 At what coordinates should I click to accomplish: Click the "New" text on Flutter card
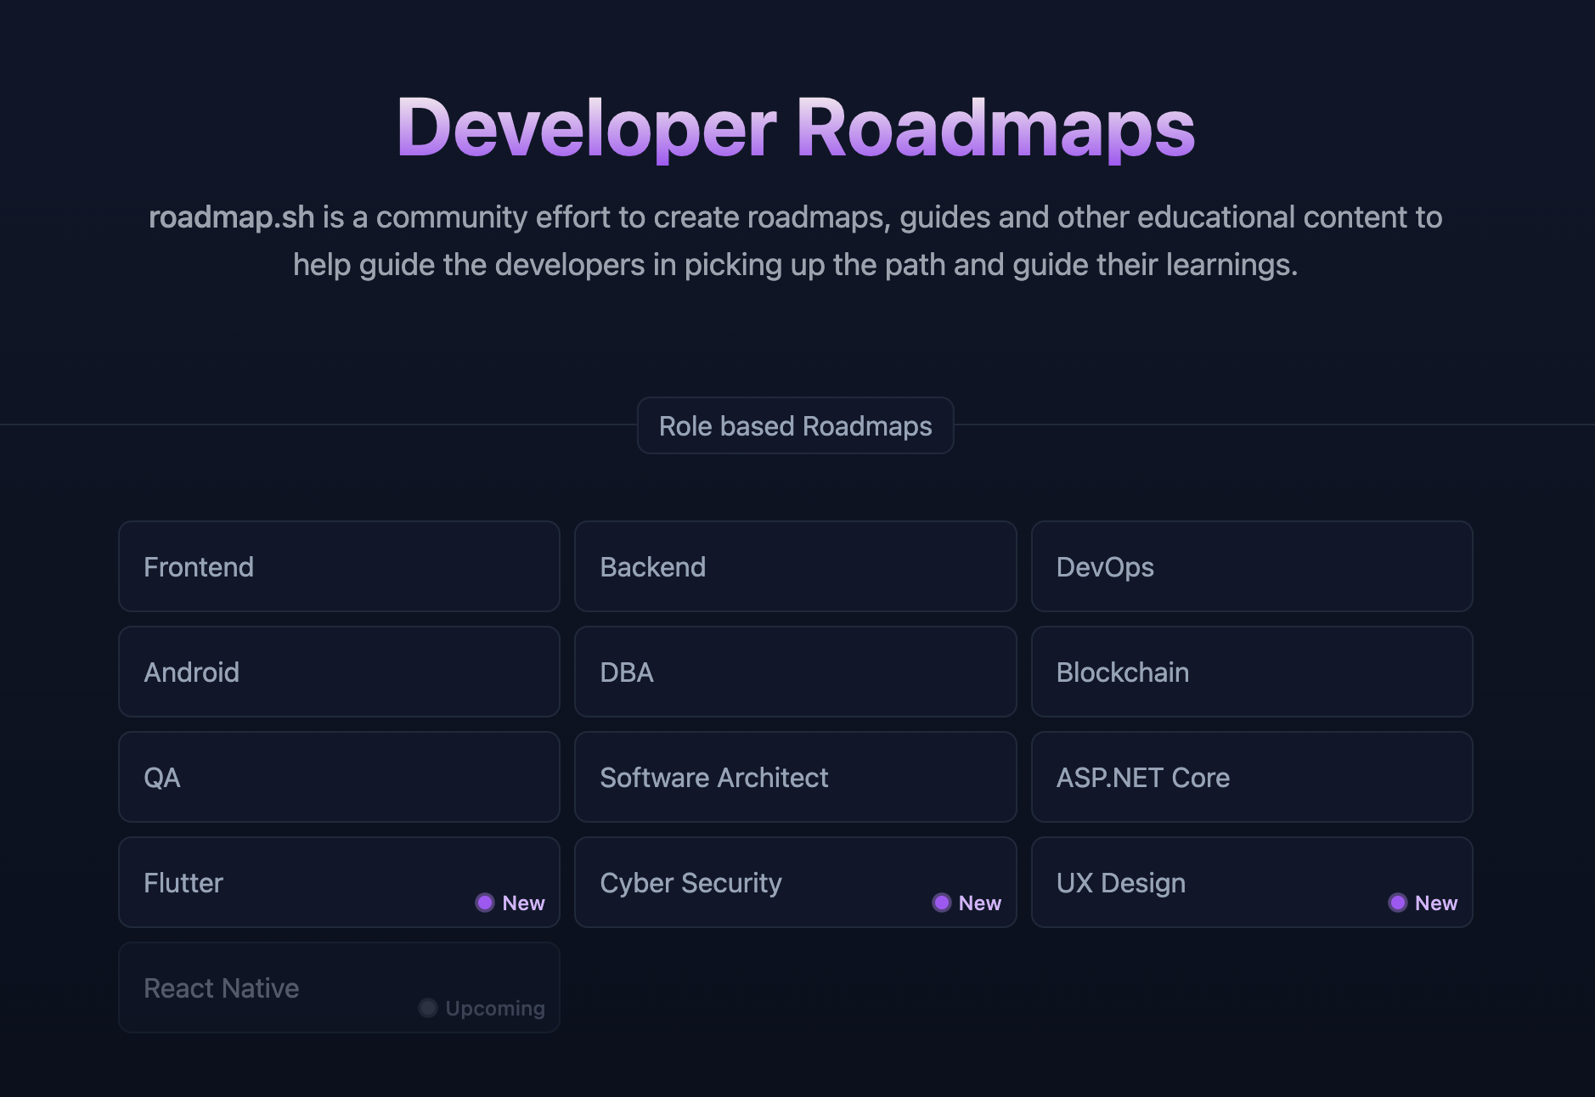523,903
